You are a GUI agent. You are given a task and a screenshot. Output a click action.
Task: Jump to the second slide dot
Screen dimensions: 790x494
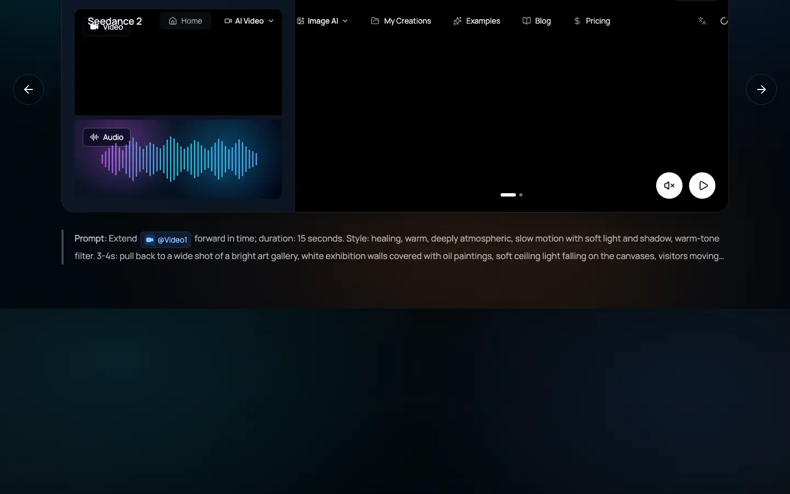coord(521,195)
